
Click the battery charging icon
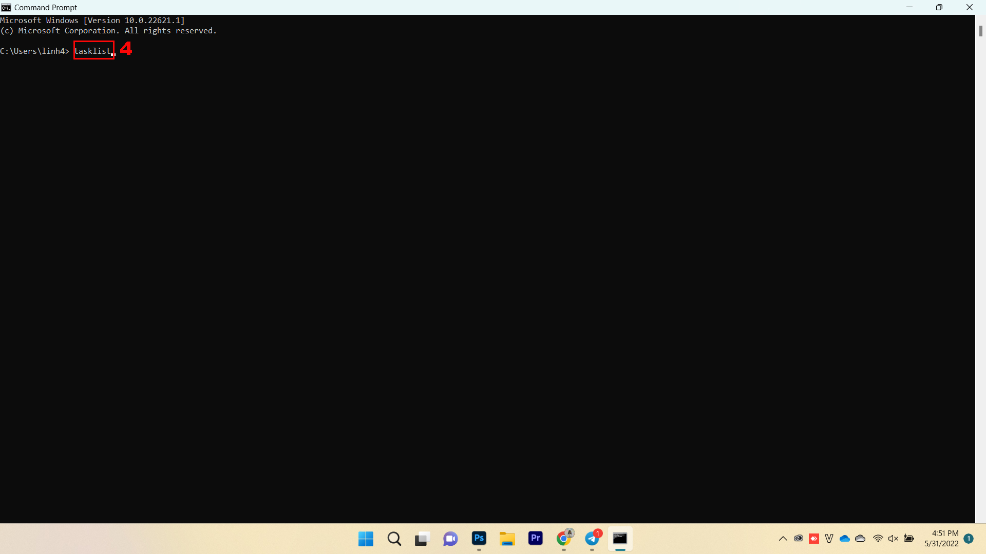909,539
